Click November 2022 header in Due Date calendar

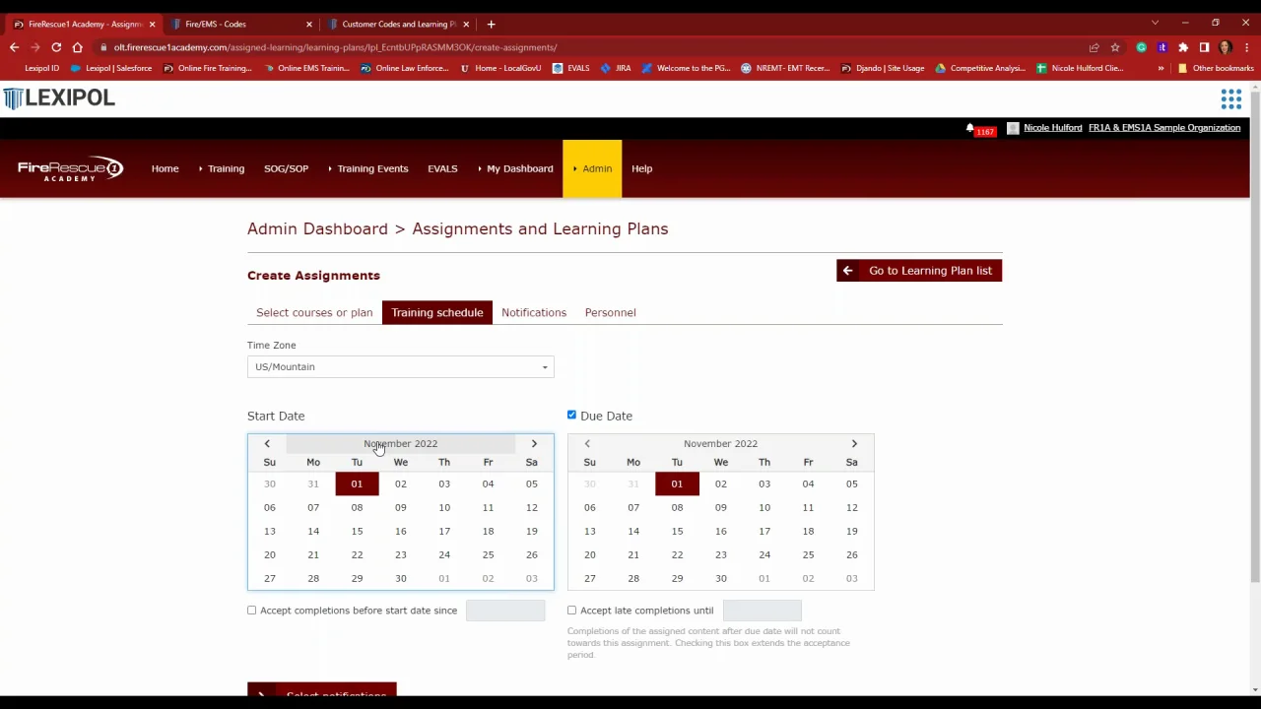(x=720, y=444)
